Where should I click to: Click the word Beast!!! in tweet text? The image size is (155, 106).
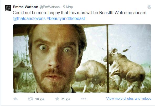(106, 13)
